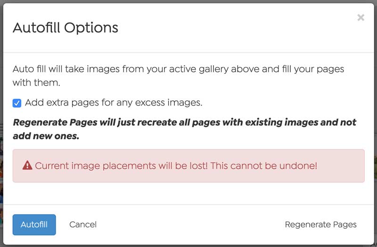Close the Autofill Options dialog with X
Image resolution: width=377 pixels, height=247 pixels.
click(361, 17)
